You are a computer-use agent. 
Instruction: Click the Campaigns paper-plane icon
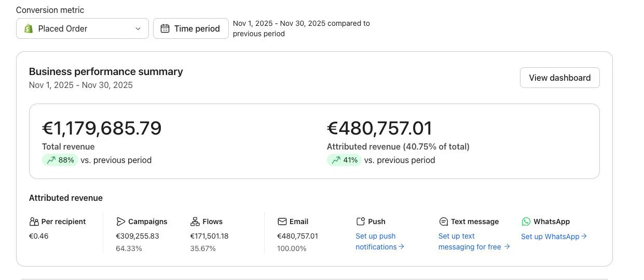click(121, 222)
